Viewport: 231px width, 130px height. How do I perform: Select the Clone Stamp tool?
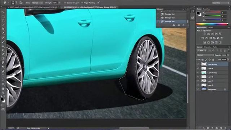pyautogui.click(x=3, y=46)
